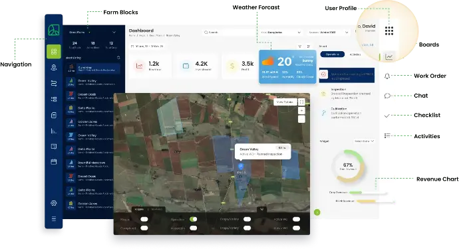The height and width of the screenshot is (249, 459).
Task: Click the 67% donut revenue chart
Action: (x=348, y=167)
